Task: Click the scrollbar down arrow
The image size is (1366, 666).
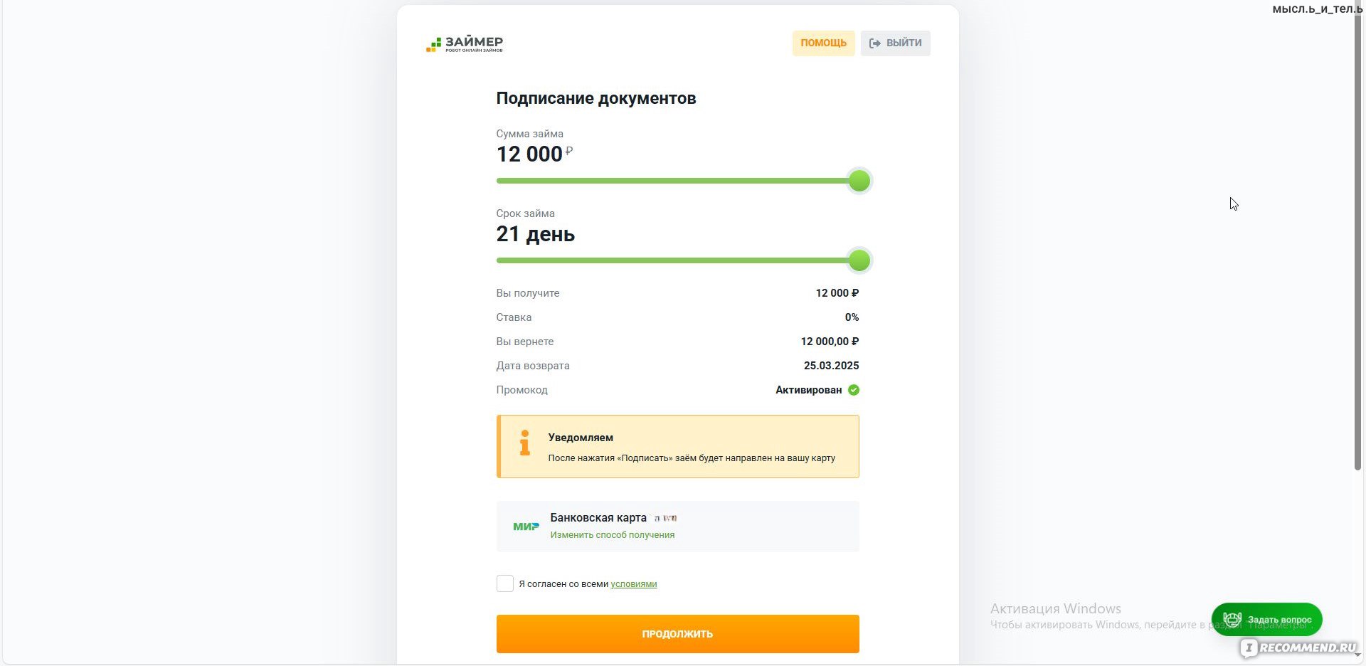Action: (x=1357, y=656)
